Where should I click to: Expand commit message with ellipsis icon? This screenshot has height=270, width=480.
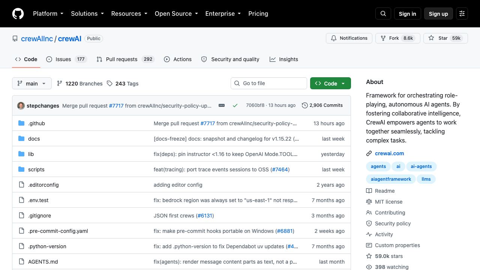(x=222, y=105)
